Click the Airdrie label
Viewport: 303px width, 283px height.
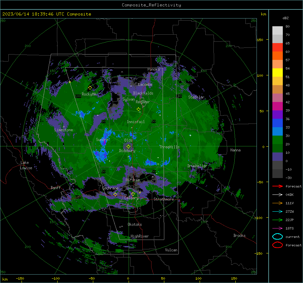[133, 180]
